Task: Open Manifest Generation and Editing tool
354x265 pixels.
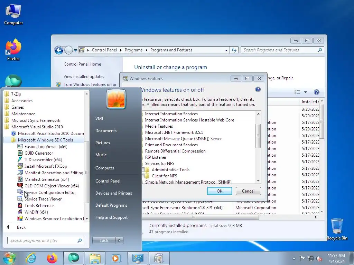Action: (50, 173)
